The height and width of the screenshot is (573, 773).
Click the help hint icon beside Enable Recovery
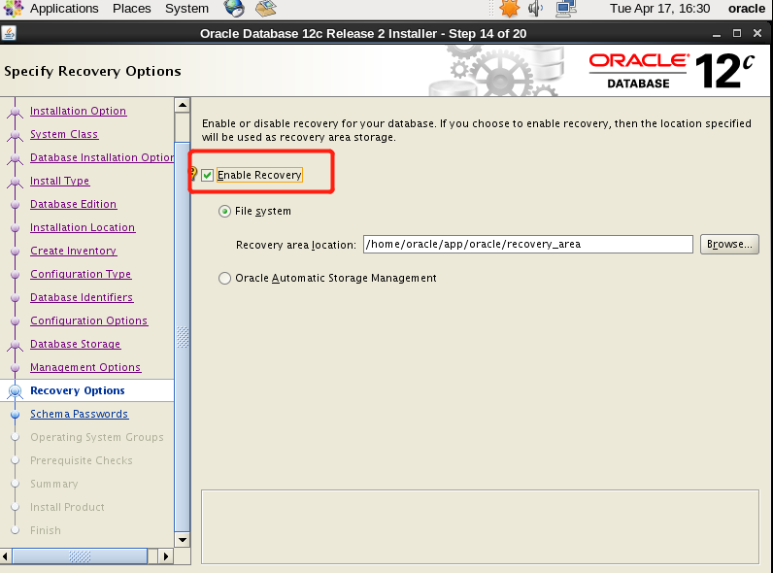[193, 174]
